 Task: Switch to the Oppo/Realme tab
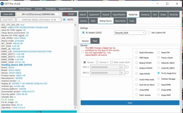[119, 14]
